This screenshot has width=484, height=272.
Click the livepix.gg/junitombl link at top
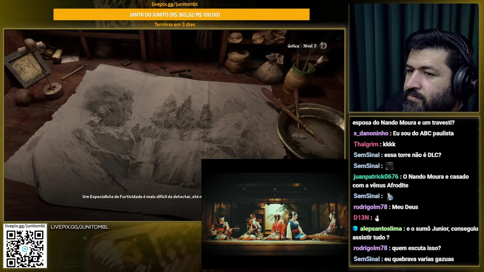pos(174,4)
